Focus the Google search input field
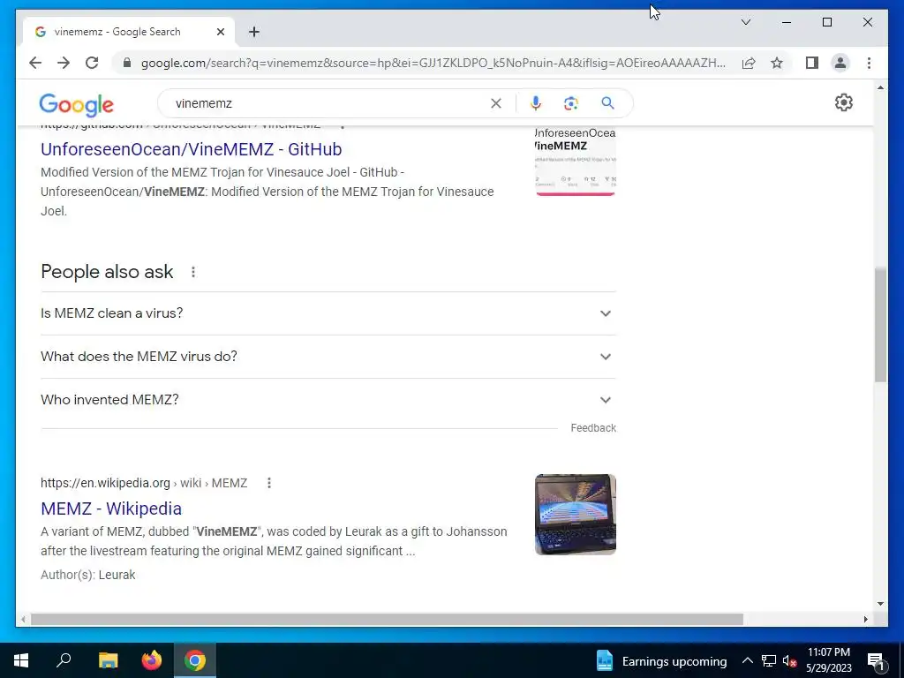Viewport: 904px width, 678px height. point(328,103)
